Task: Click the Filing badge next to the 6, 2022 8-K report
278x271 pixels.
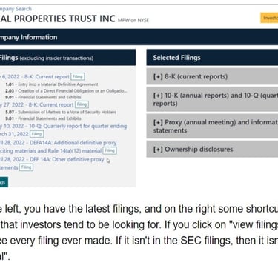Action: 78,76
